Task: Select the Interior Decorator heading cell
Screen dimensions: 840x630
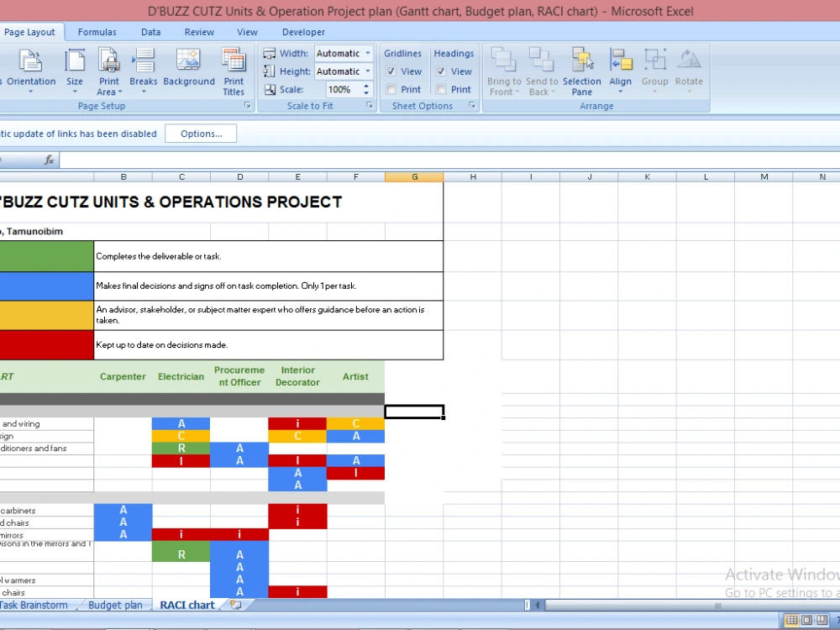Action: (x=297, y=376)
